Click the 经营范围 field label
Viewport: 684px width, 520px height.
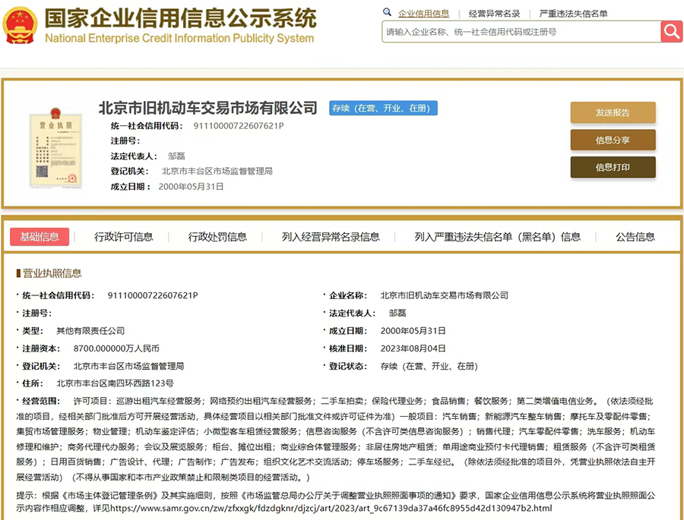(x=42, y=401)
